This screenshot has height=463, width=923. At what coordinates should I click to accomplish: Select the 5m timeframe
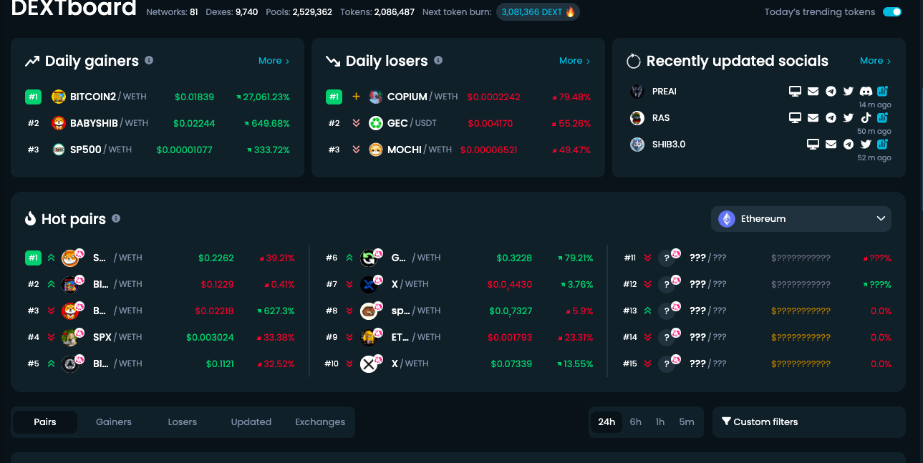coord(687,421)
